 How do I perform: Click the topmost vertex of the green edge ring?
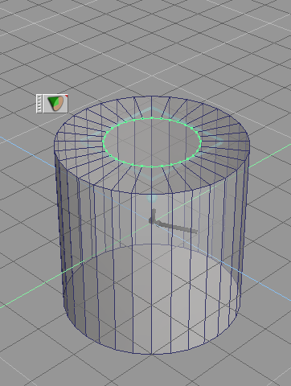pos(152,118)
